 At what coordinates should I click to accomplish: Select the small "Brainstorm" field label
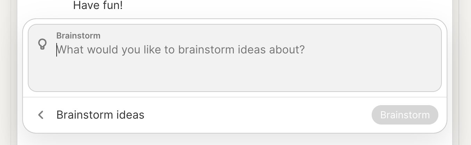click(78, 35)
